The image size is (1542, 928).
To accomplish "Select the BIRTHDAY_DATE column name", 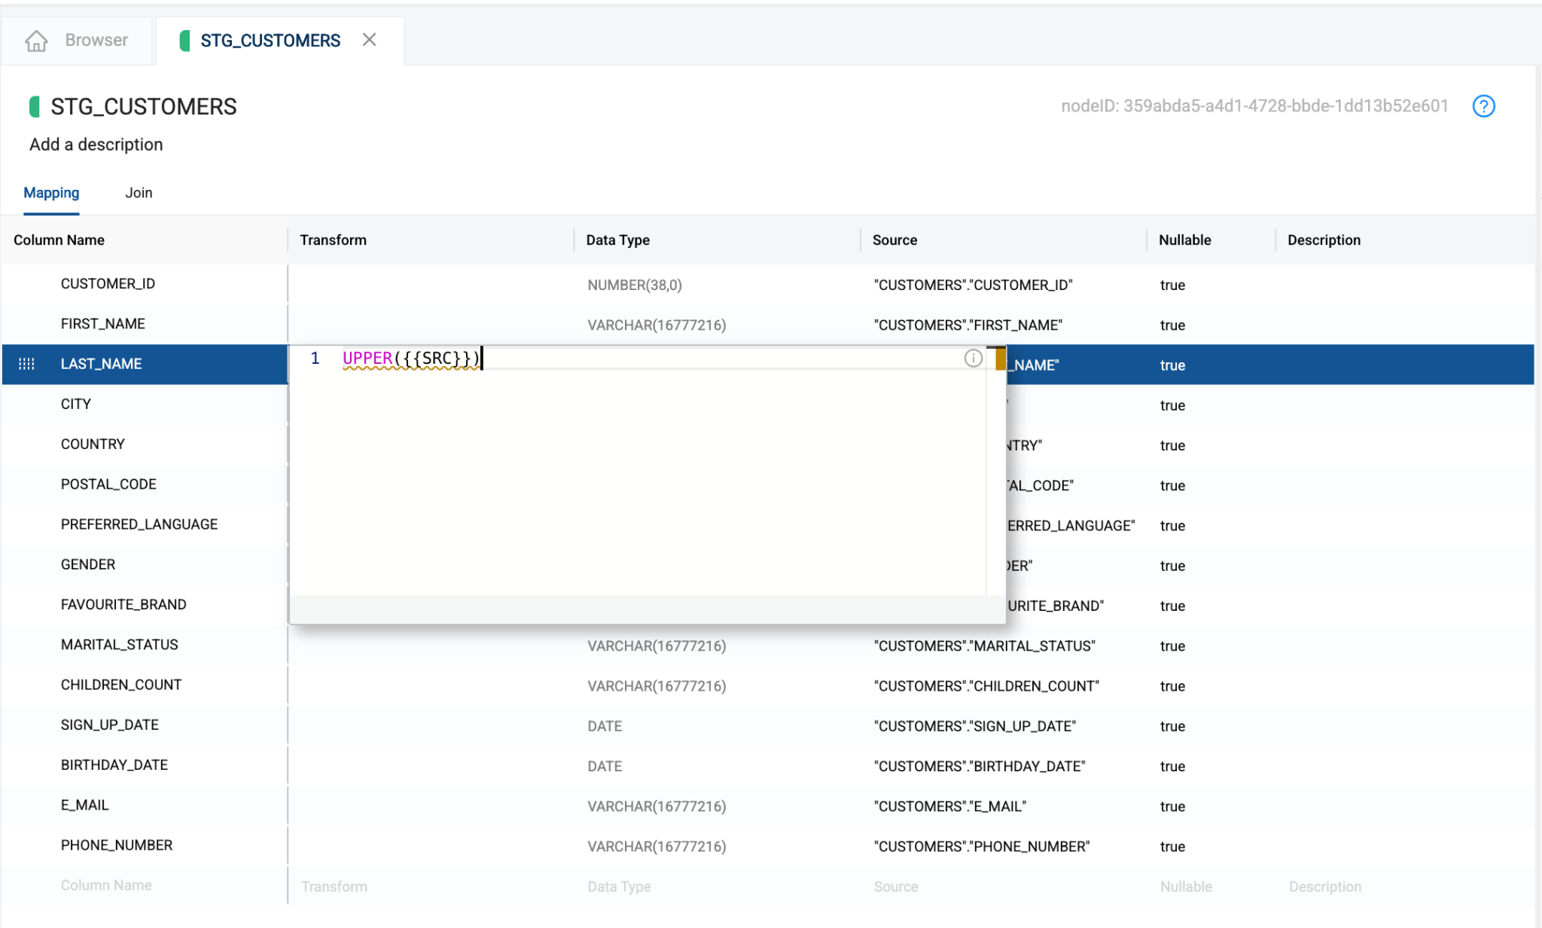I will [x=114, y=765].
